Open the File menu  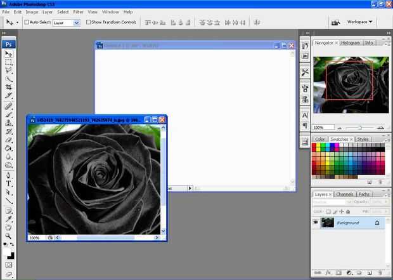pyautogui.click(x=6, y=12)
